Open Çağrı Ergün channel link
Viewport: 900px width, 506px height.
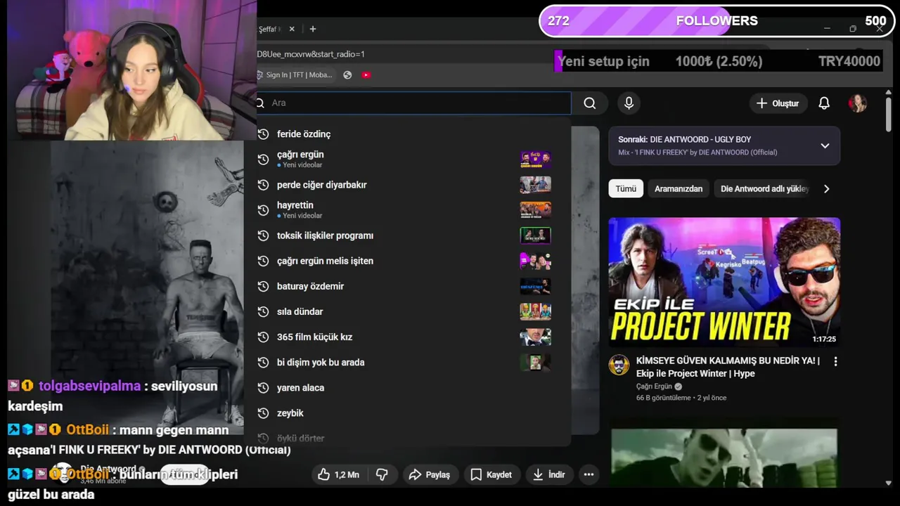654,386
